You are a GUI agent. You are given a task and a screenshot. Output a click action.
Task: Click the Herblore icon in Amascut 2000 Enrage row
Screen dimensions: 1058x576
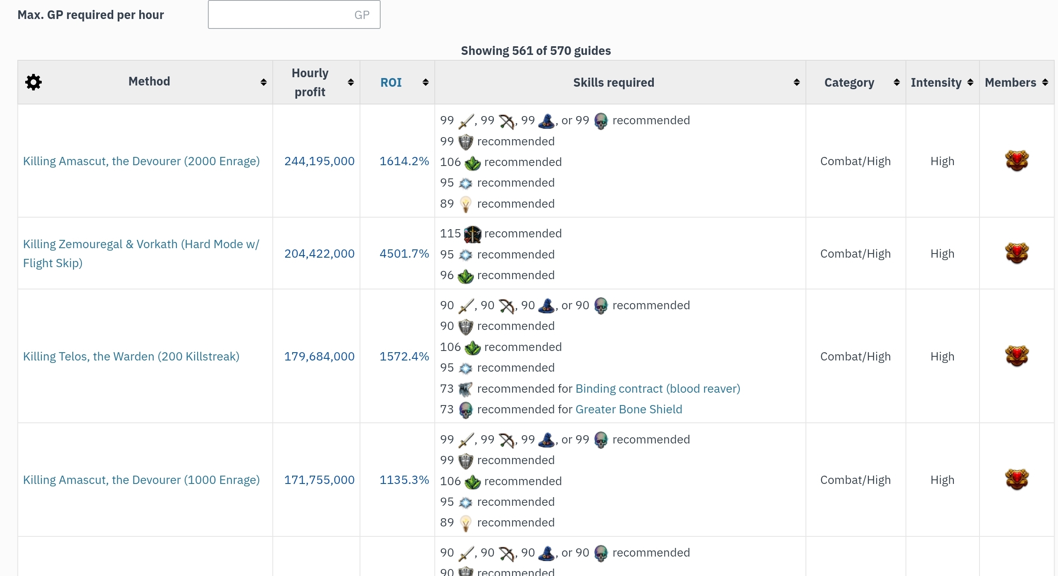(x=472, y=163)
